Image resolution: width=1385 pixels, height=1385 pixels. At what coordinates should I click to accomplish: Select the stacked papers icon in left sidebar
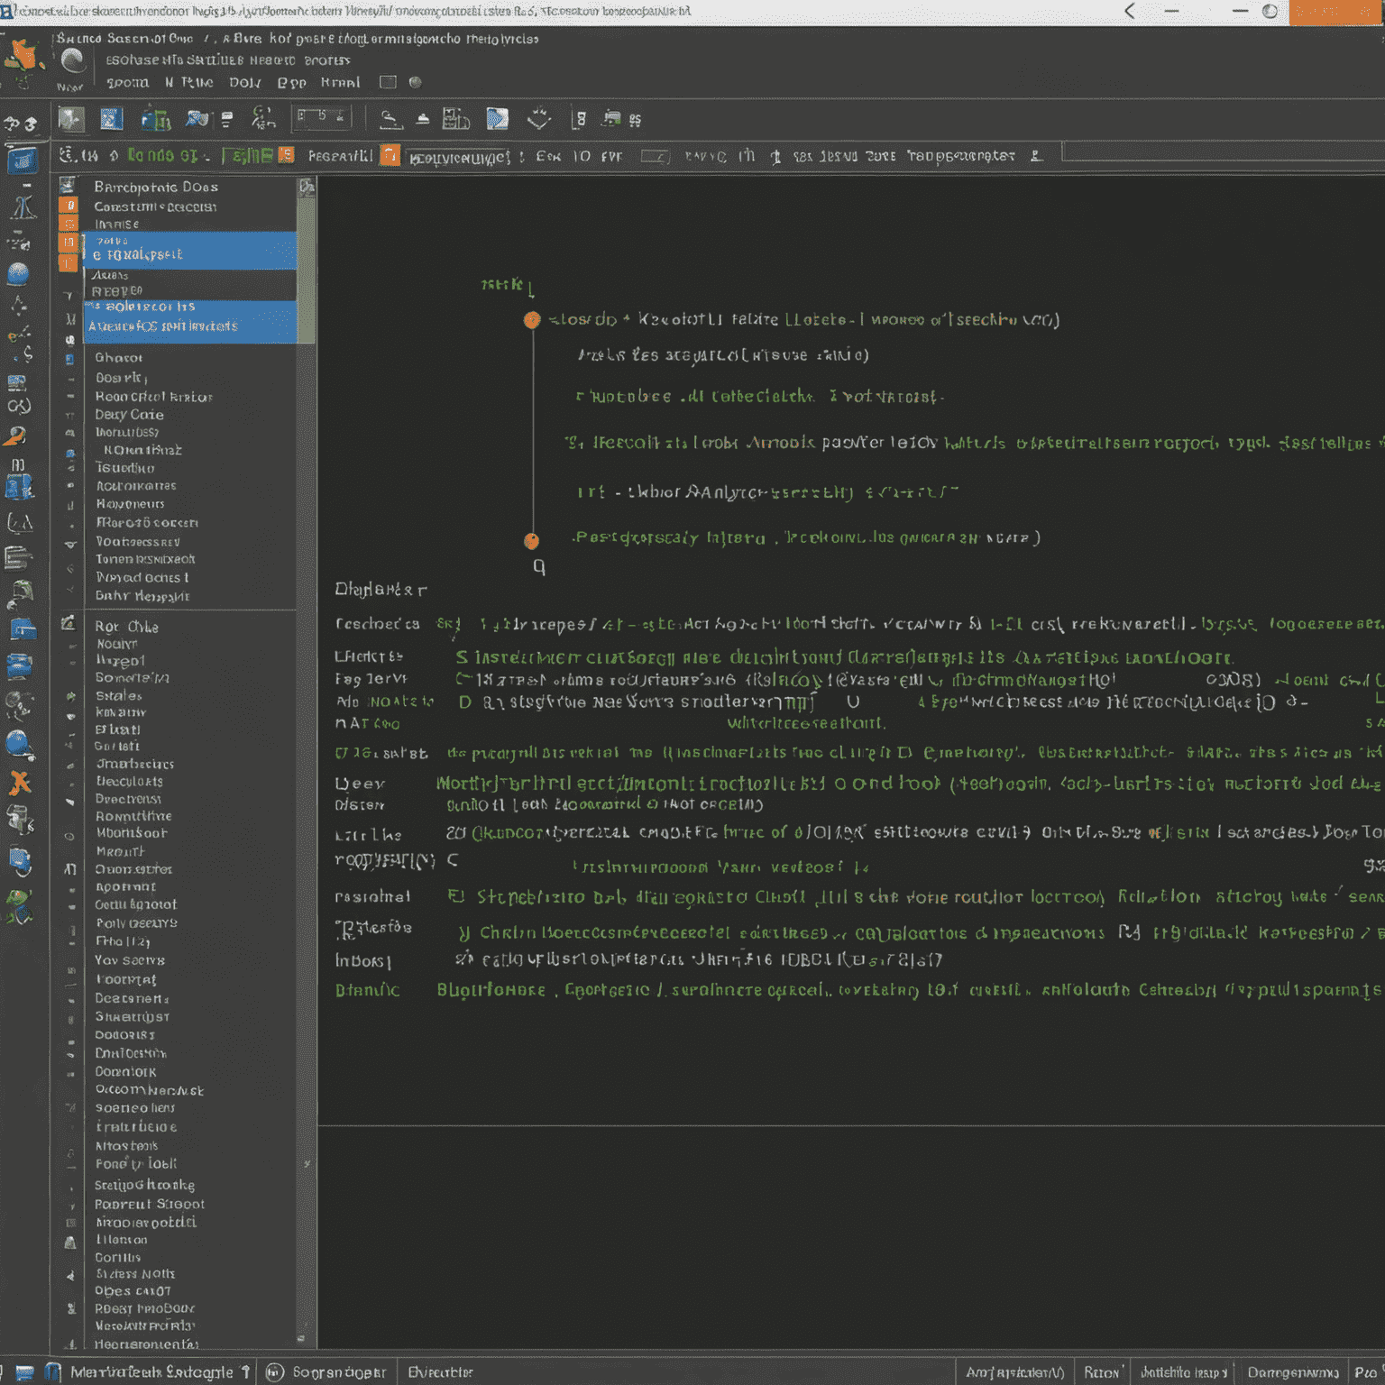(18, 557)
